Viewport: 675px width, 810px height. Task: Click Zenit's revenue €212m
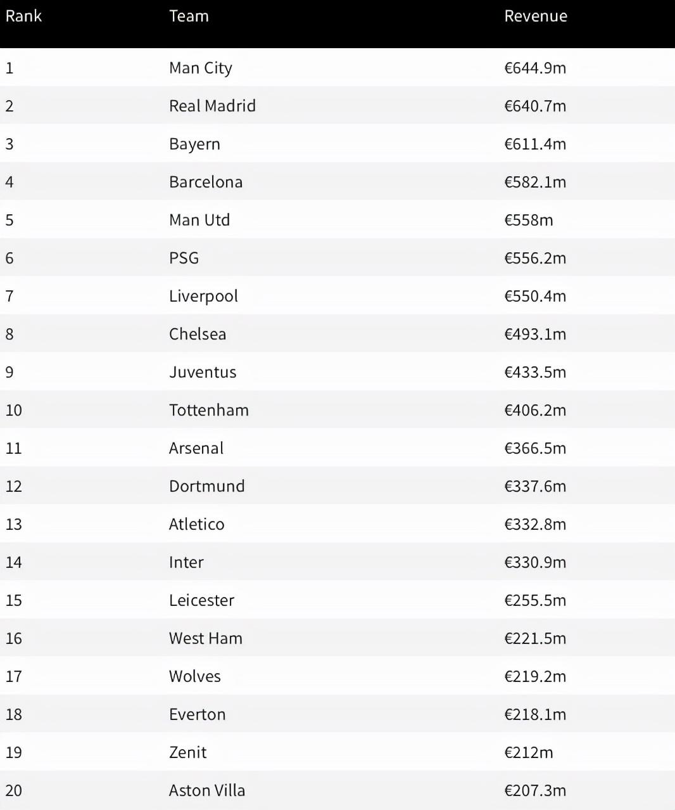tap(529, 752)
